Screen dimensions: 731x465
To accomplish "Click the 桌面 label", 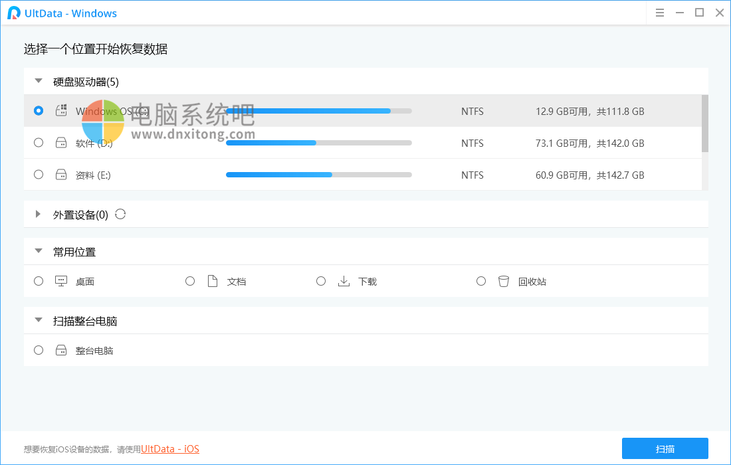I will [x=85, y=282].
